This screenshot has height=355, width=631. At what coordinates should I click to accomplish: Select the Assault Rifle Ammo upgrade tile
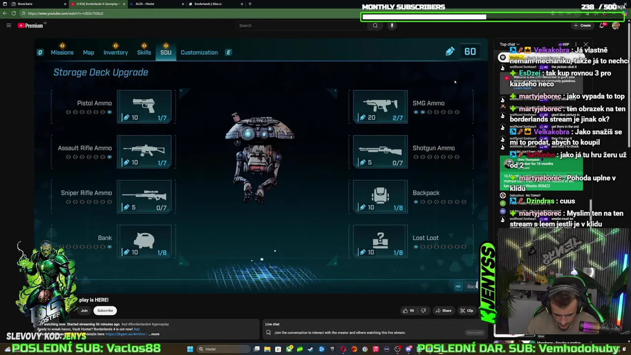coord(144,151)
